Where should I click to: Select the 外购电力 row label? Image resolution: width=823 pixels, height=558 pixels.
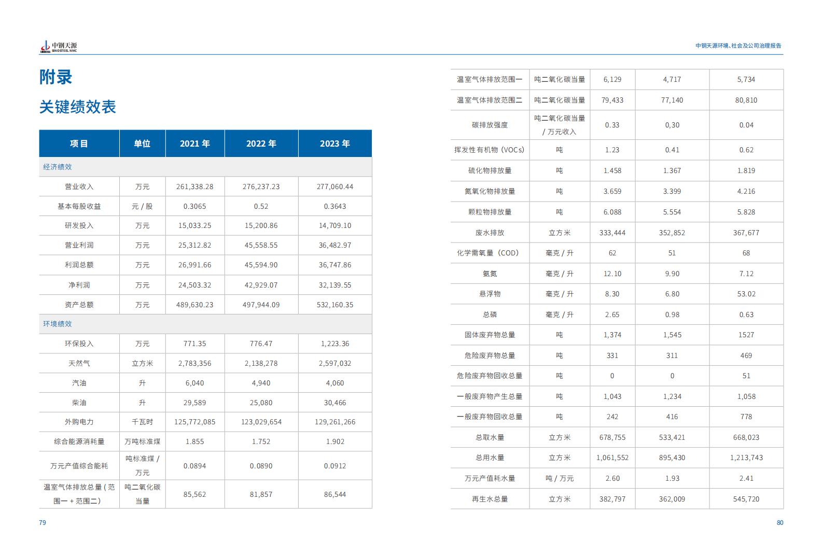click(79, 422)
